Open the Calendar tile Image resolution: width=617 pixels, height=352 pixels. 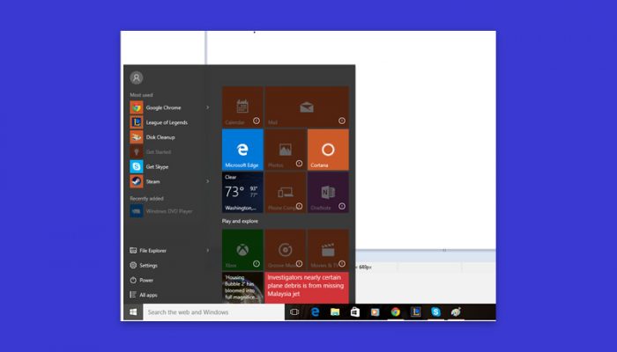pyautogui.click(x=242, y=106)
